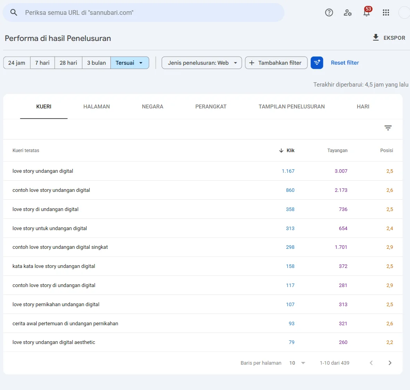Click the EKSPOR download icon

[376, 37]
